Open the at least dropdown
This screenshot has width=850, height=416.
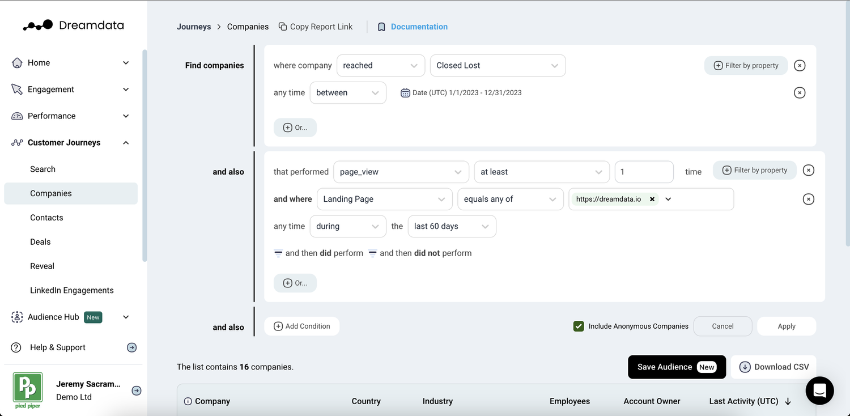point(542,172)
